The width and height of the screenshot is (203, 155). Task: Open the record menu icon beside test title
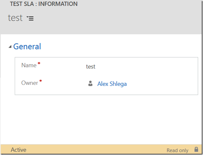(30, 18)
